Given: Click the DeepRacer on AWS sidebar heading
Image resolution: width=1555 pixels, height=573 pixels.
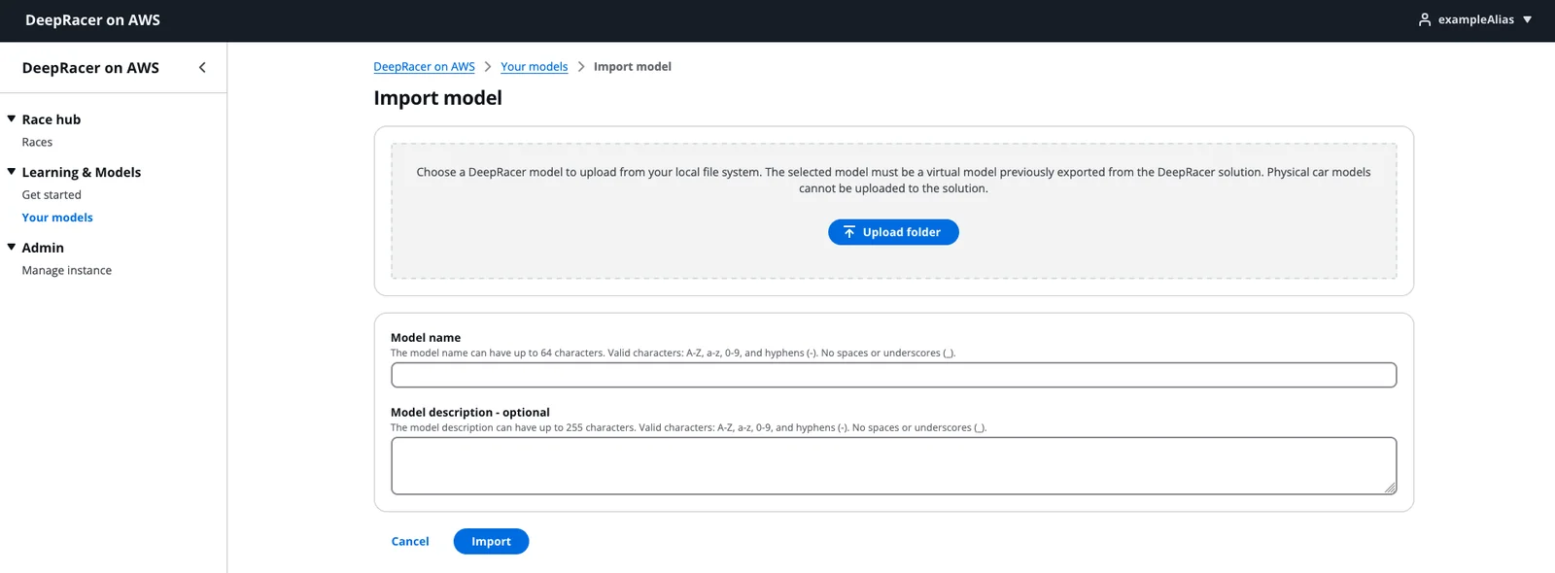Looking at the screenshot, I should coord(90,68).
